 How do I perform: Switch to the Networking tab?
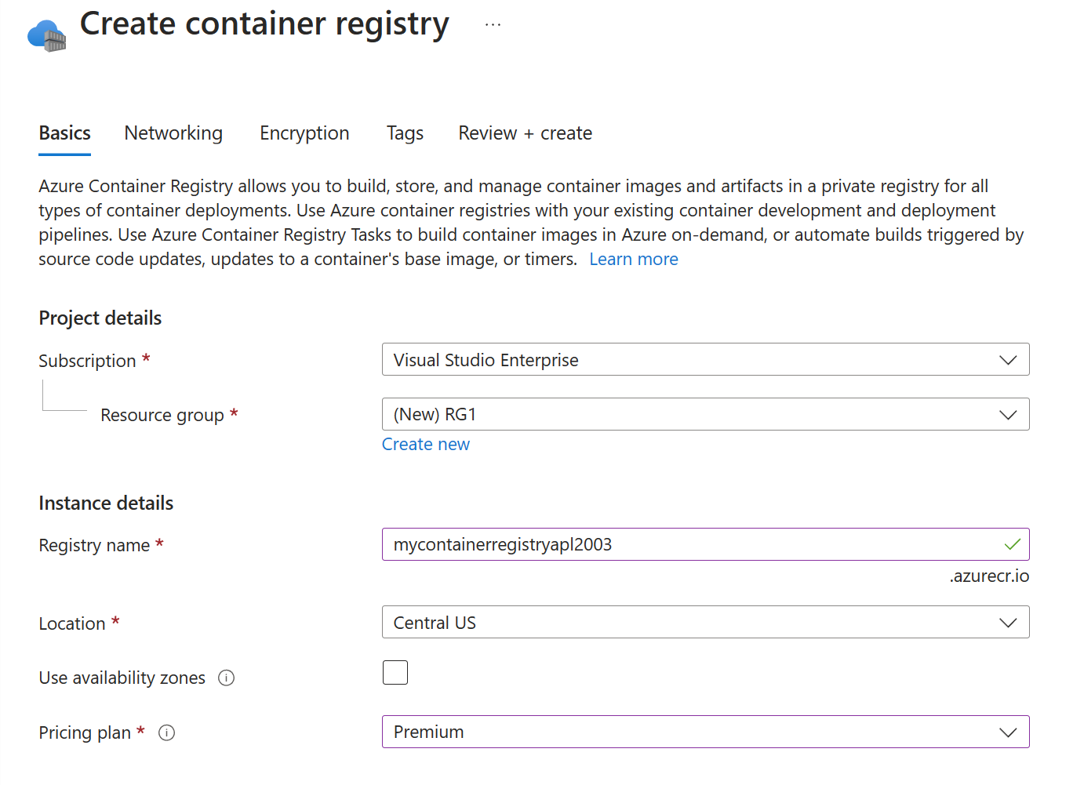coord(173,133)
